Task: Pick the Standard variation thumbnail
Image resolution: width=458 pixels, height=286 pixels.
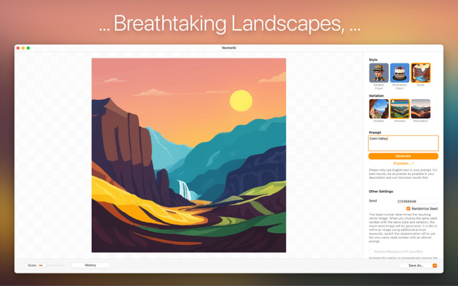Action: tap(400, 109)
